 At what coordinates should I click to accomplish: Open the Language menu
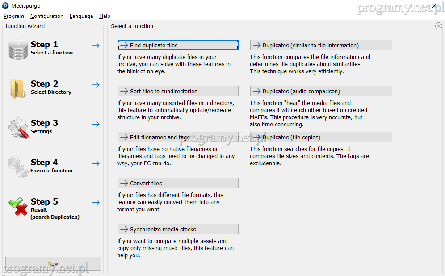pyautogui.click(x=81, y=16)
